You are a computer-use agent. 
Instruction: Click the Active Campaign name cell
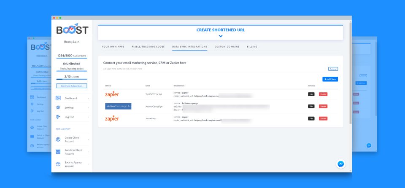click(x=154, y=106)
